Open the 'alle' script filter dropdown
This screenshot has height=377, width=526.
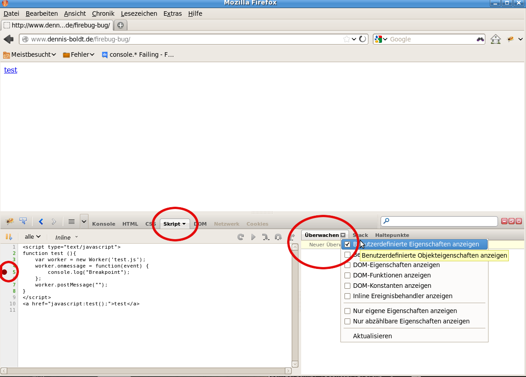click(33, 237)
